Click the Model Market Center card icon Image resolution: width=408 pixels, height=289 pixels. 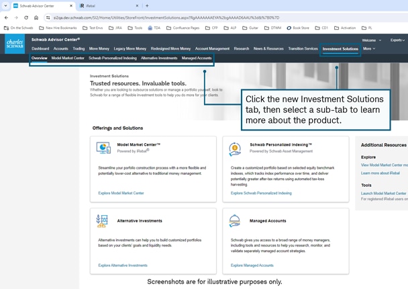[103, 148]
